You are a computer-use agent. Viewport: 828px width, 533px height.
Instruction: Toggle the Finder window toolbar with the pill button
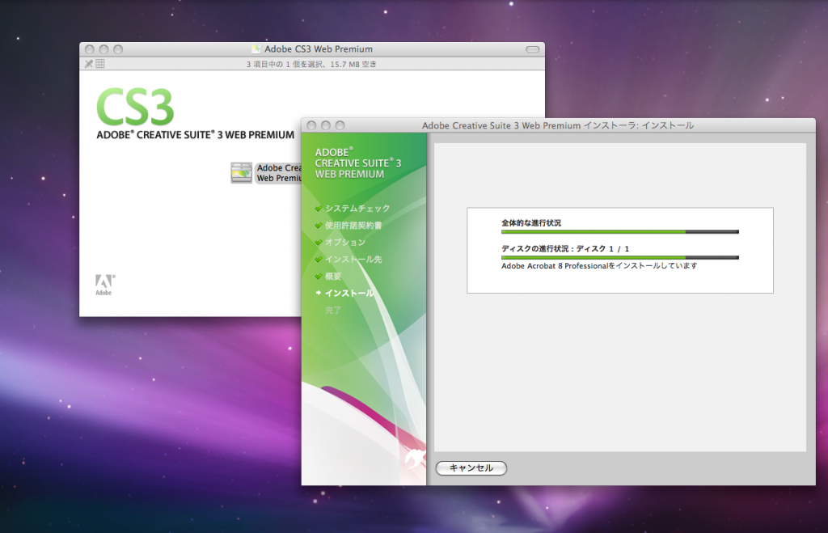point(533,49)
